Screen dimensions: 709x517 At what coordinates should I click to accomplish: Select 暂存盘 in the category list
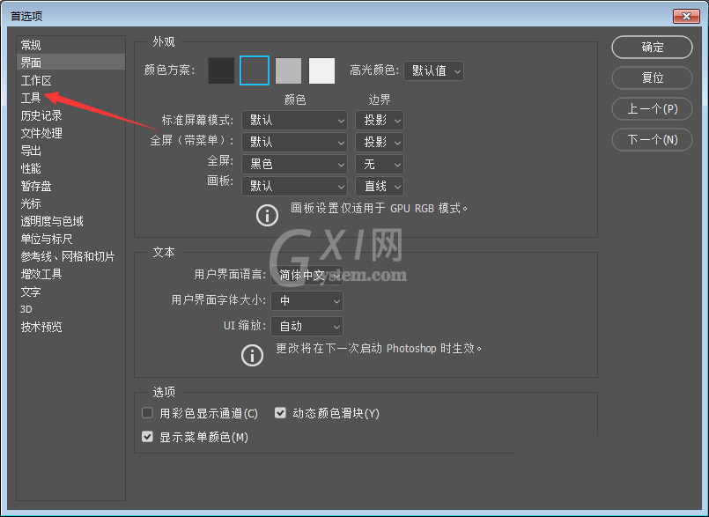pos(71,186)
